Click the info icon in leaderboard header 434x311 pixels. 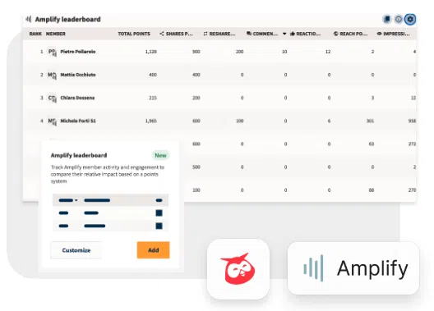coord(399,19)
